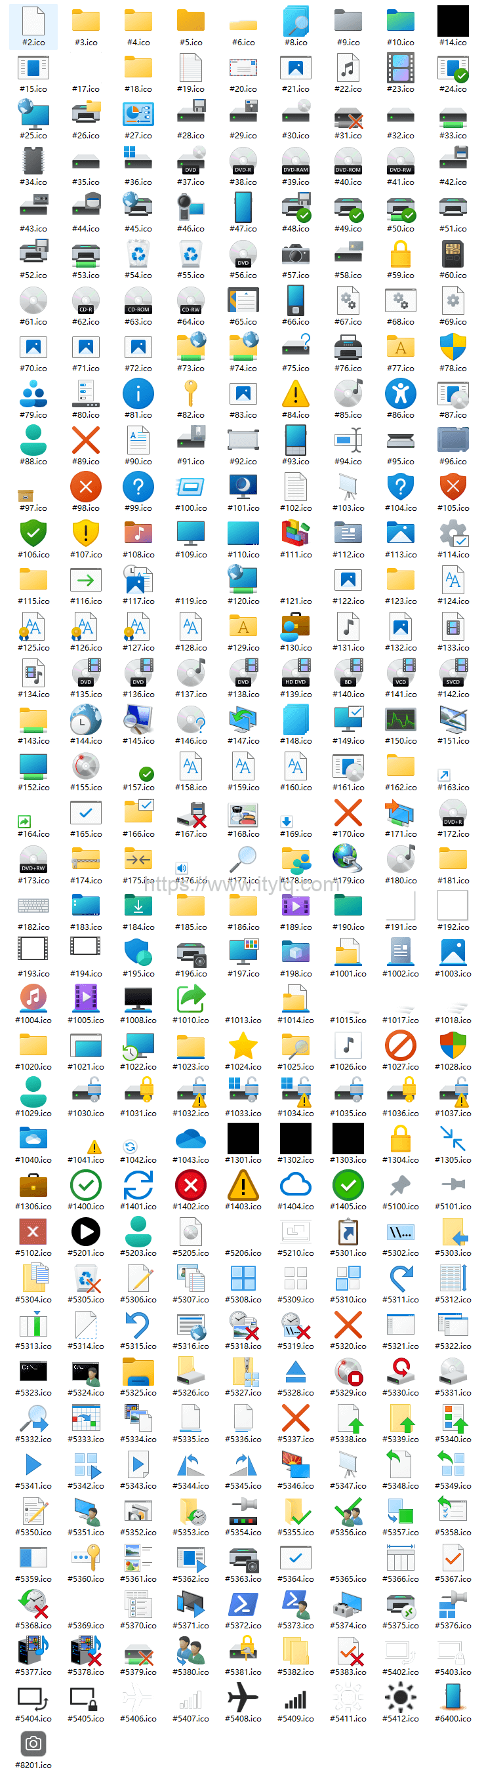The width and height of the screenshot is (484, 1772).
Task: Select the printer icon #76.ico
Action: click(x=348, y=348)
